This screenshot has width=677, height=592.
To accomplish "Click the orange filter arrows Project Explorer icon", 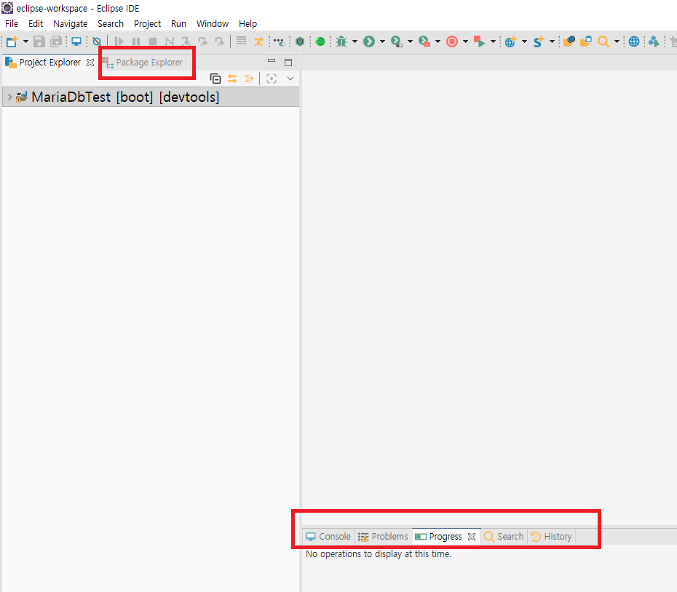I will [x=249, y=79].
